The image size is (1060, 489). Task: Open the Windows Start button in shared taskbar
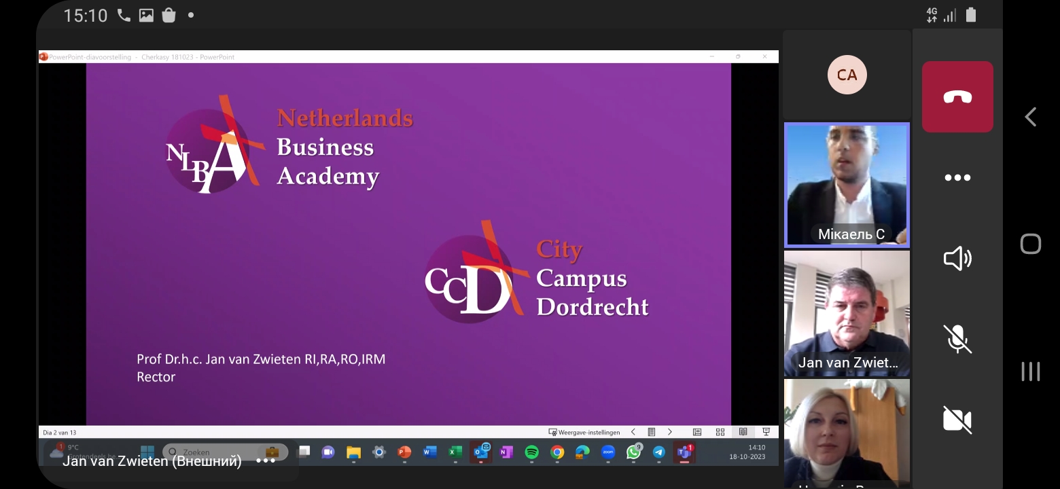click(x=147, y=452)
